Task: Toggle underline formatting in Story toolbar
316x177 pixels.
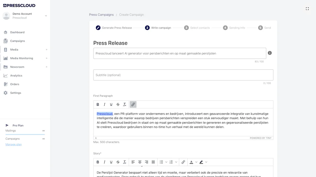Action: click(x=110, y=162)
